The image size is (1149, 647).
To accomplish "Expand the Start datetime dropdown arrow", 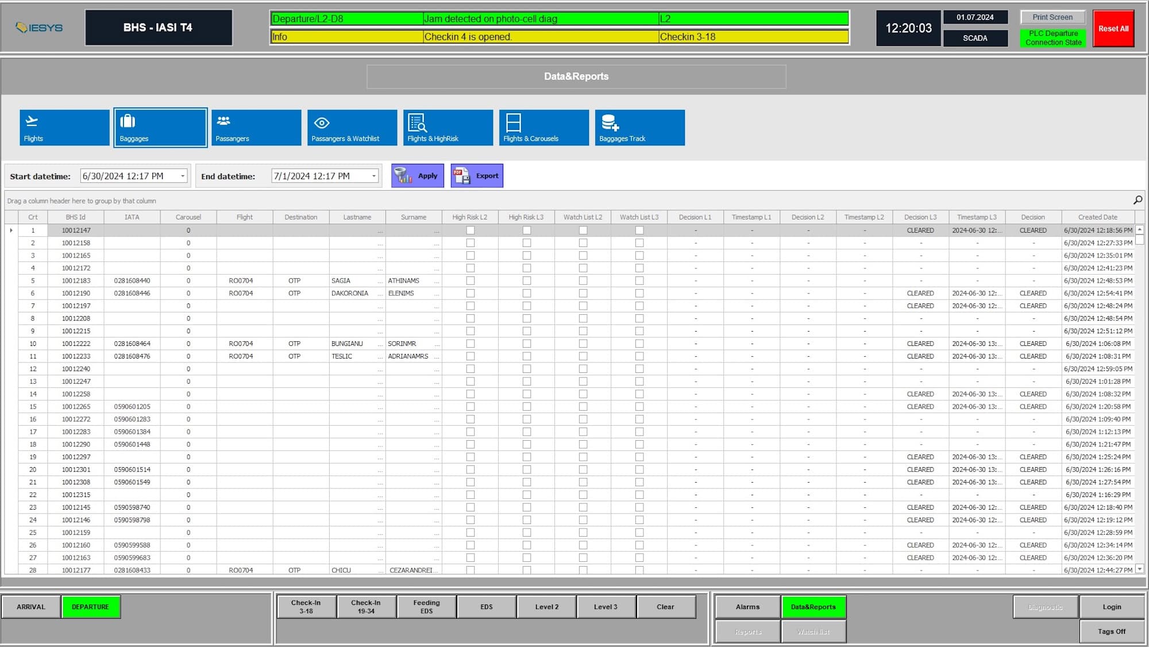I will coord(183,176).
